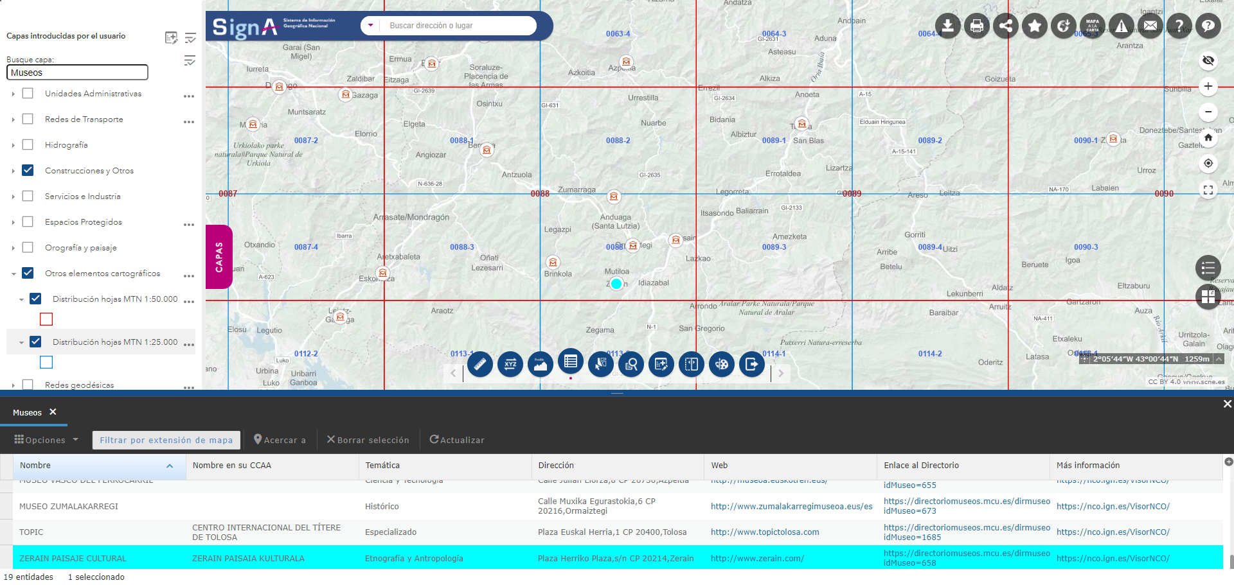This screenshot has height=585, width=1234.
Task: Open the elevation Profile tool
Action: point(541,365)
